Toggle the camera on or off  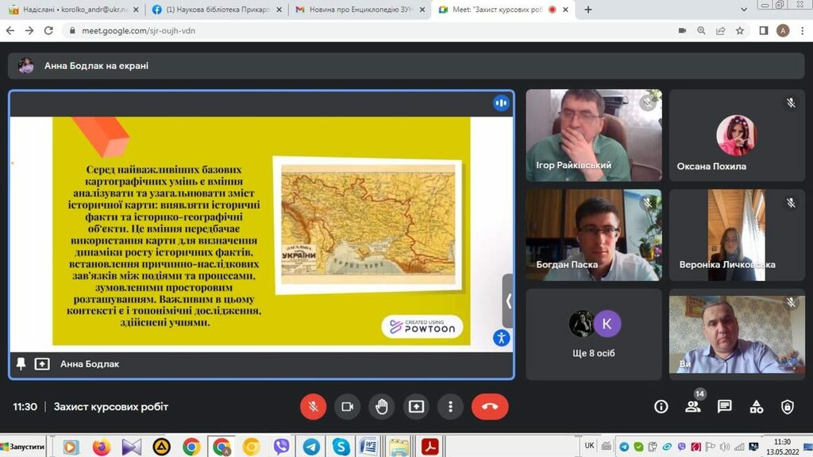pos(347,407)
